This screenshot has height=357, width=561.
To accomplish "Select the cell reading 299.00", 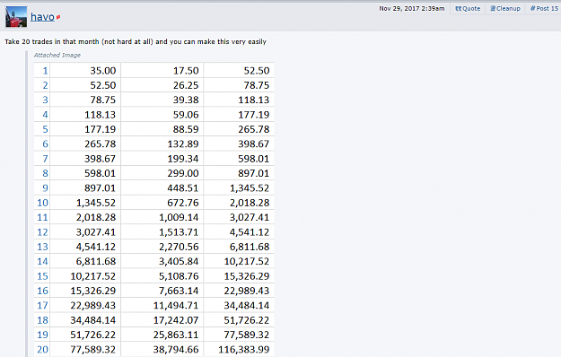I will click(x=162, y=173).
